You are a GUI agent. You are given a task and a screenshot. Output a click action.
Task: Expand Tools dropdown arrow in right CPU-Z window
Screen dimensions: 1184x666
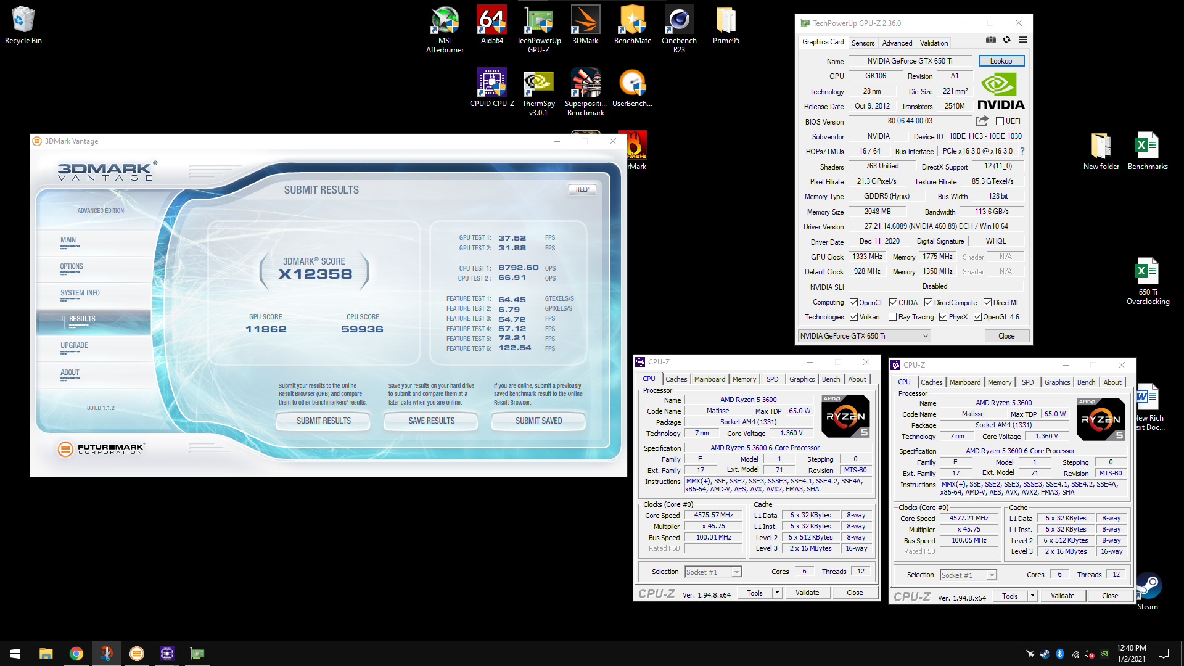point(1032,596)
